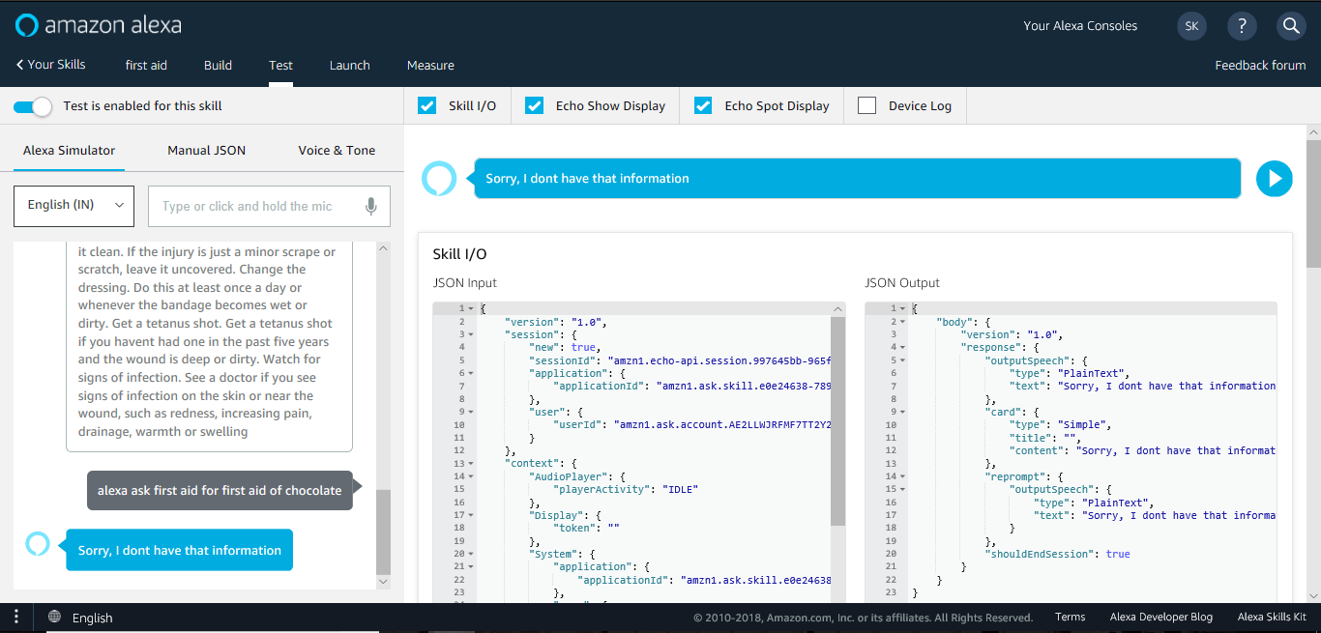
Task: Collapse card fold arrow at output line 9
Action: point(904,412)
